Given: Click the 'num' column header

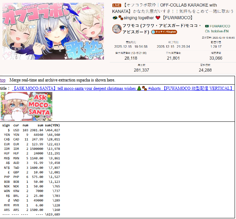Looking at the screenshot, I should click(25, 125).
